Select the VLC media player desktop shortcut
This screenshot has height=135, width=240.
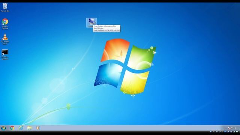pyautogui.click(x=5, y=39)
